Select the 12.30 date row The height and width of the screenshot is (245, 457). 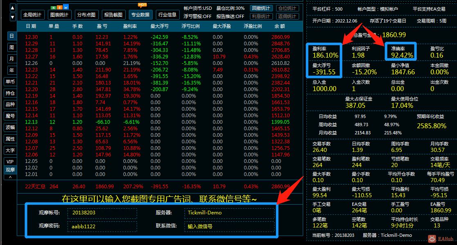pos(160,37)
